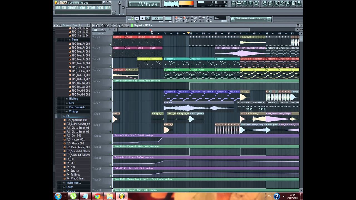
Task: Open the EDIT menu
Action: (64, 7)
